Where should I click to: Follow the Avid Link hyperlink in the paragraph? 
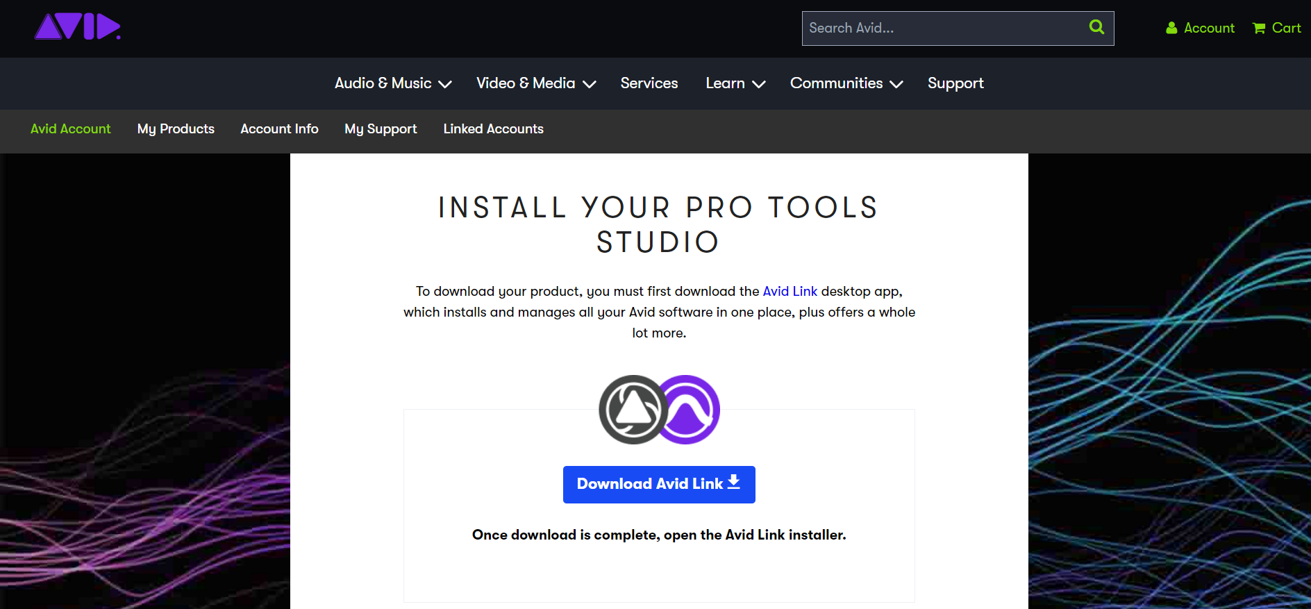tap(790, 292)
